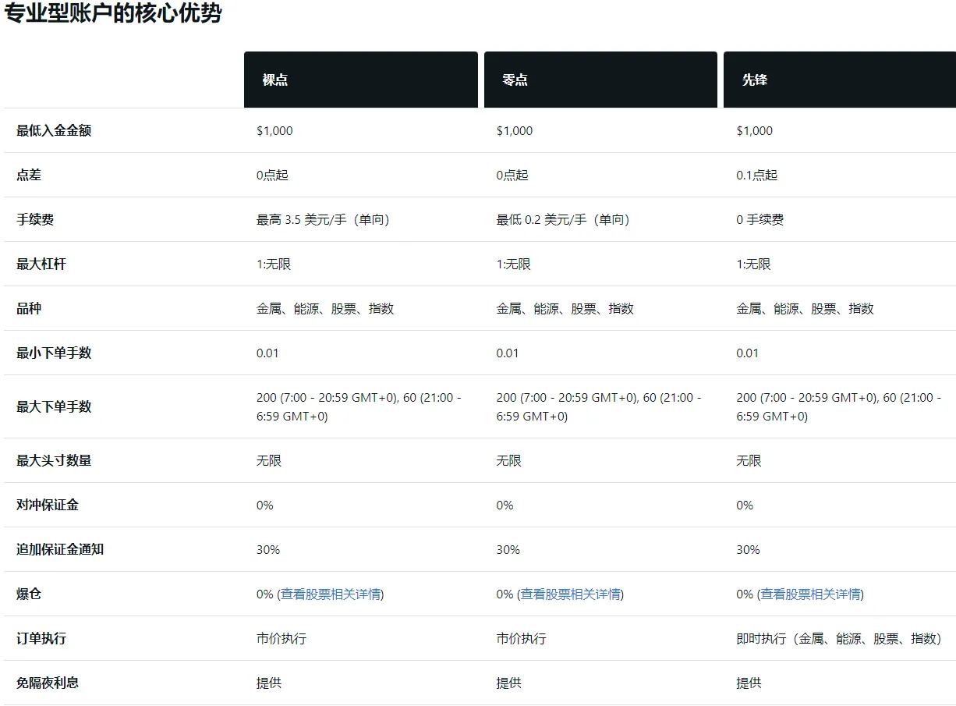Viewport: 956px width, 706px height.
Task: Click the 裸点 hedged margin '0%'
Action: pos(265,505)
